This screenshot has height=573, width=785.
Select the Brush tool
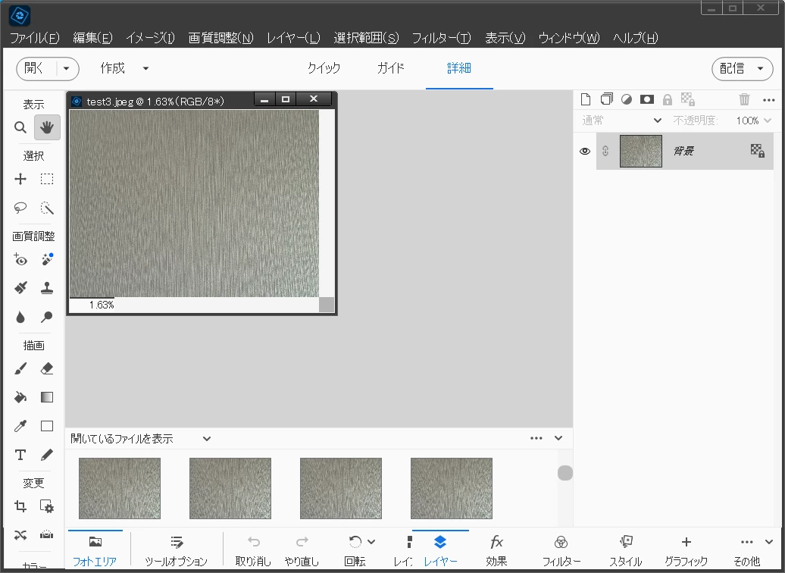point(20,368)
